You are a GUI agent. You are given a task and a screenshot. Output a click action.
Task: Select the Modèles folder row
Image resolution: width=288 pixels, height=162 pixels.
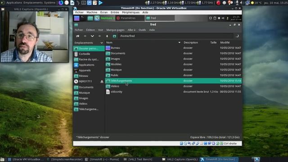point(173,64)
